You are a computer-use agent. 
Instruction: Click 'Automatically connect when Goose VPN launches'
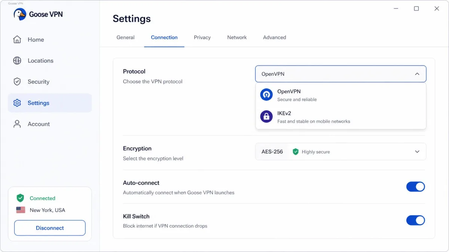point(179,193)
